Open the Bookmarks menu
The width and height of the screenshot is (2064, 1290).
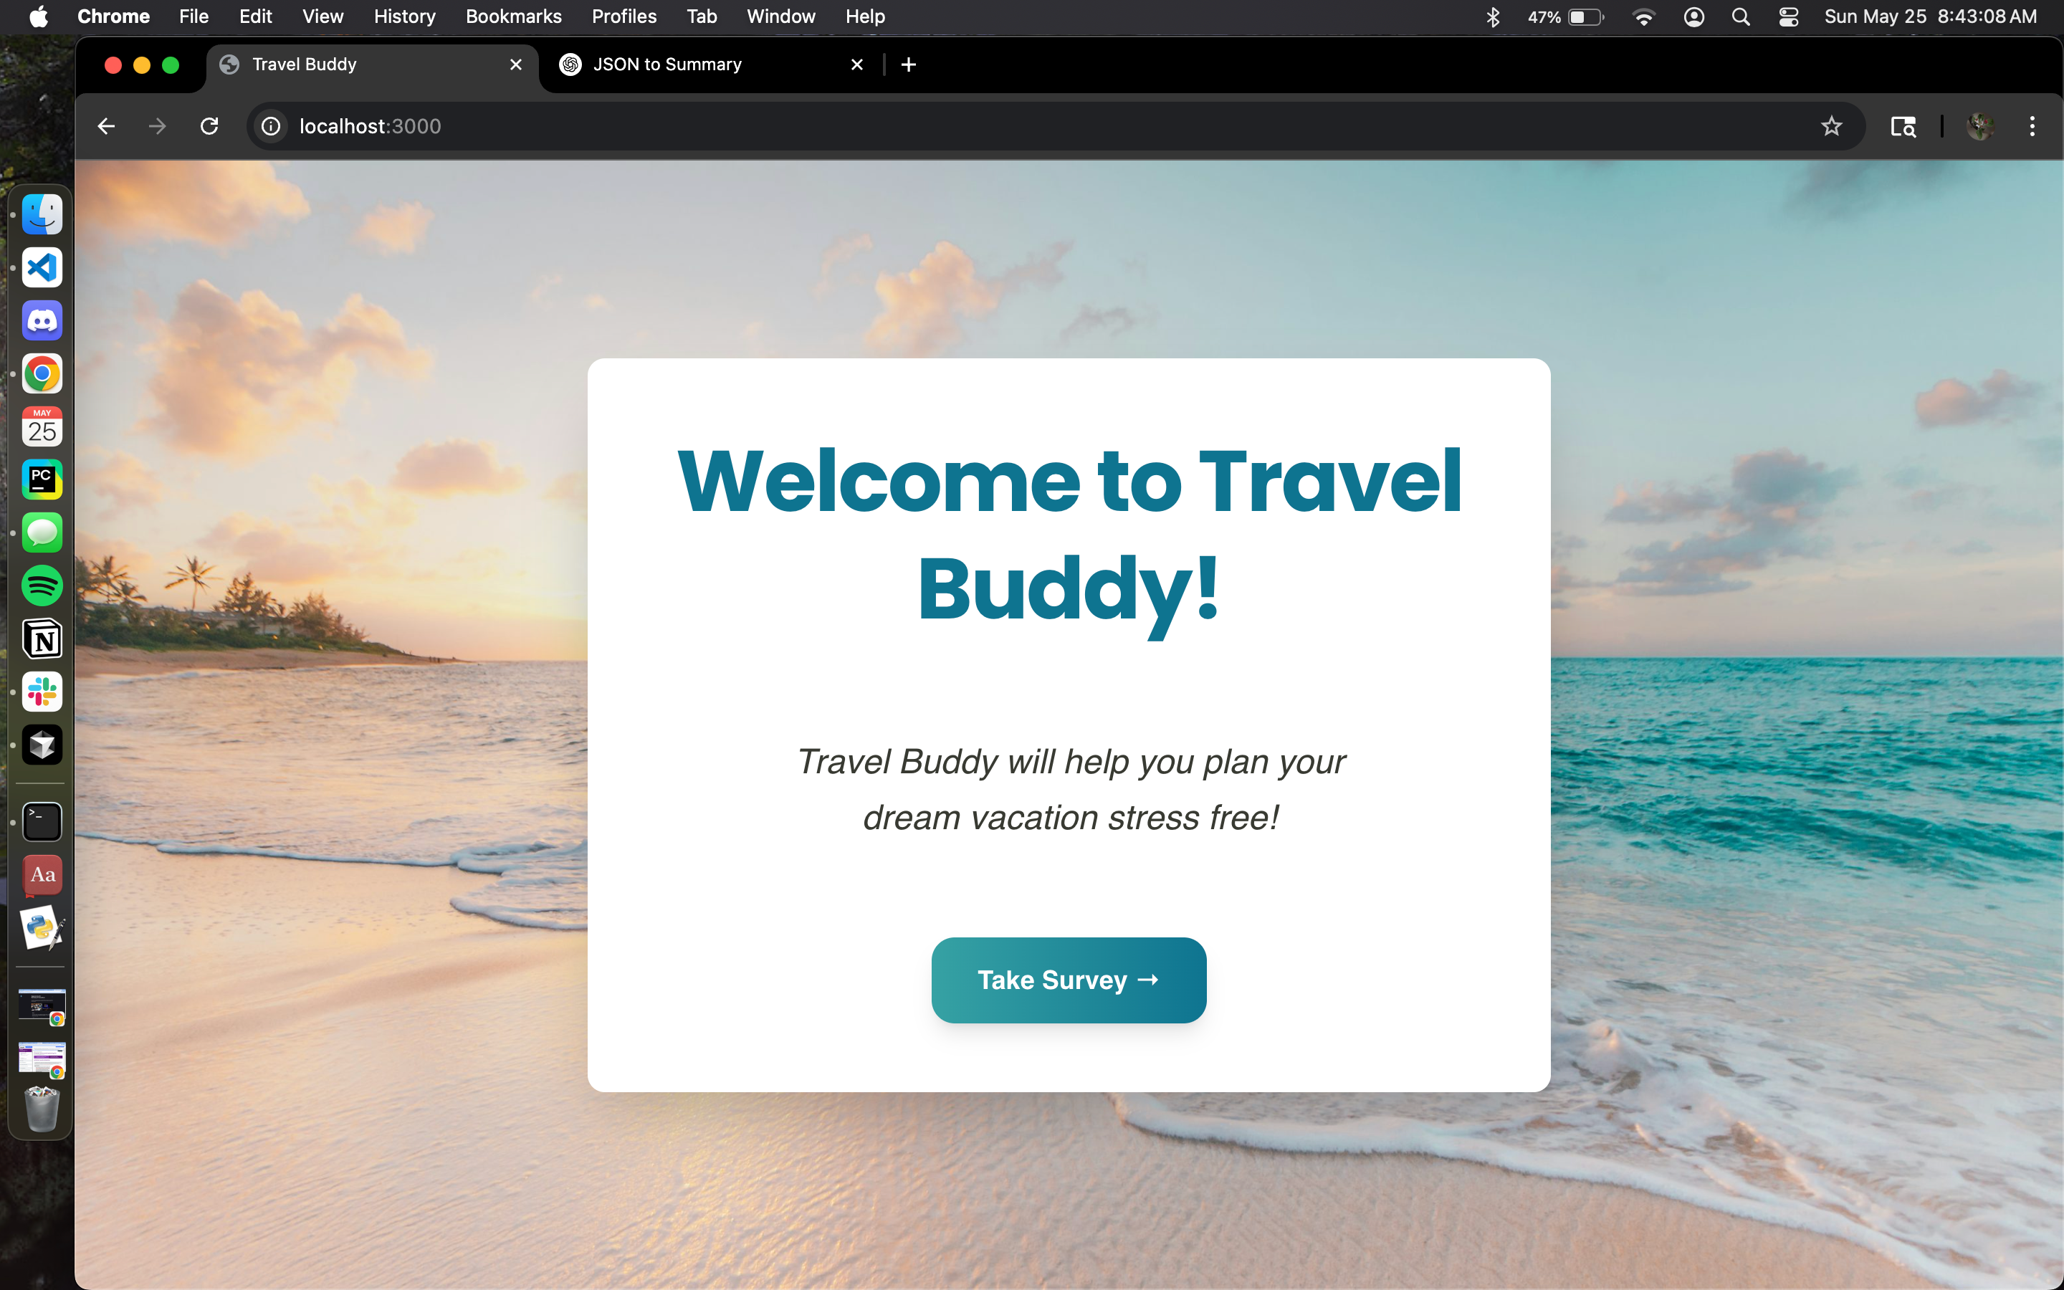(512, 16)
